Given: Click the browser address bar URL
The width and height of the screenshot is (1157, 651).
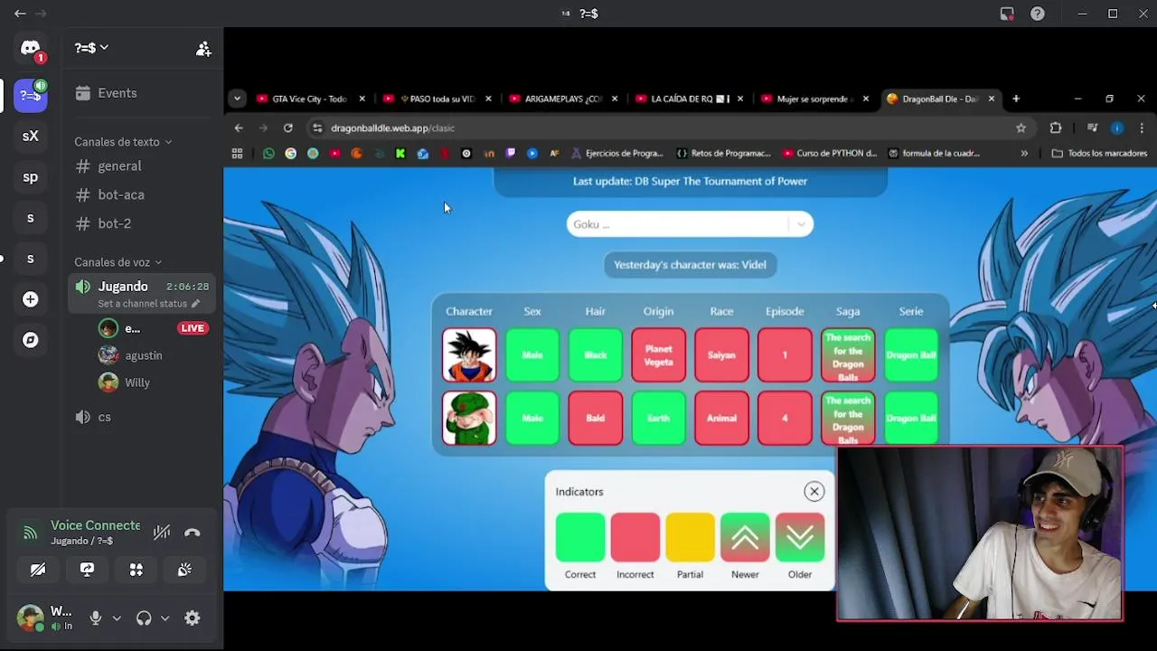Looking at the screenshot, I should pyautogui.click(x=392, y=128).
